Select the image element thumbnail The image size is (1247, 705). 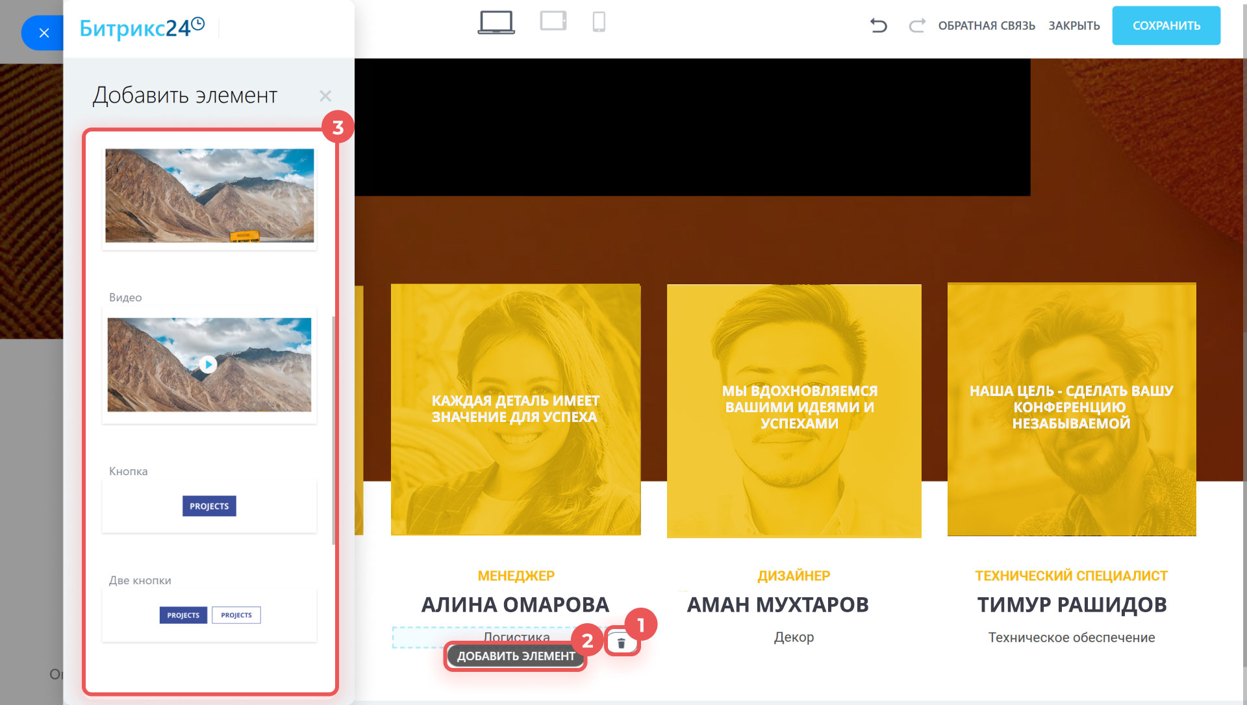coord(209,196)
